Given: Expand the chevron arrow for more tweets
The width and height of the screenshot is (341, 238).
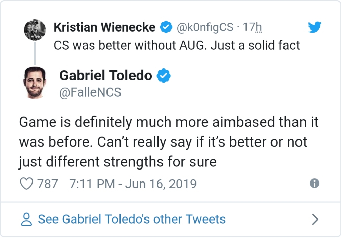Looking at the screenshot, I should tap(315, 220).
